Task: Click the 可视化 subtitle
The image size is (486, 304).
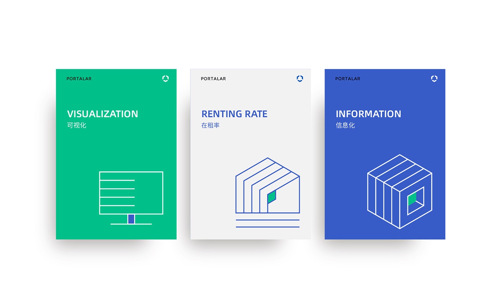Action: click(x=76, y=126)
